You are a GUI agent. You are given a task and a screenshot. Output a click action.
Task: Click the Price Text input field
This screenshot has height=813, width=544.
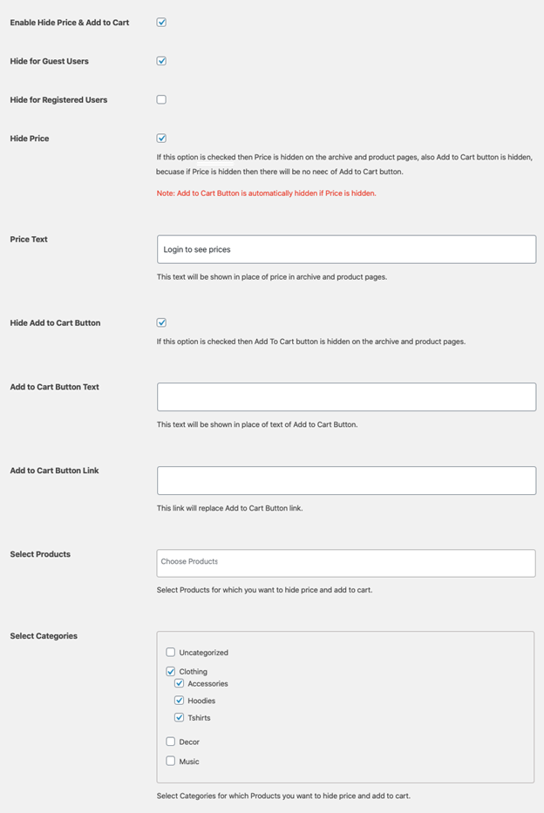point(346,249)
